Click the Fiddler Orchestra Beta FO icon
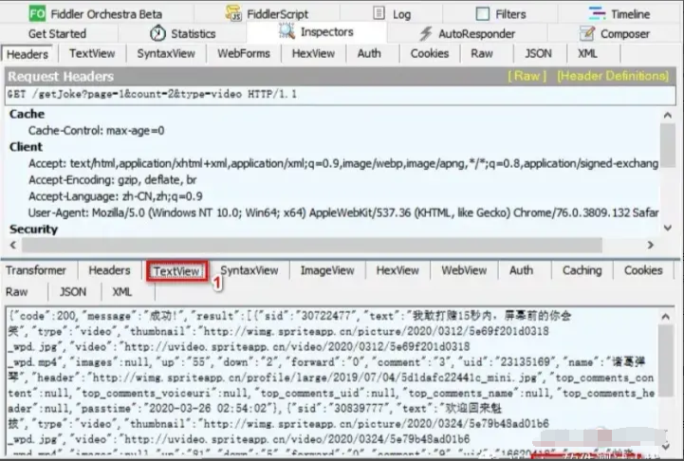 [37, 13]
